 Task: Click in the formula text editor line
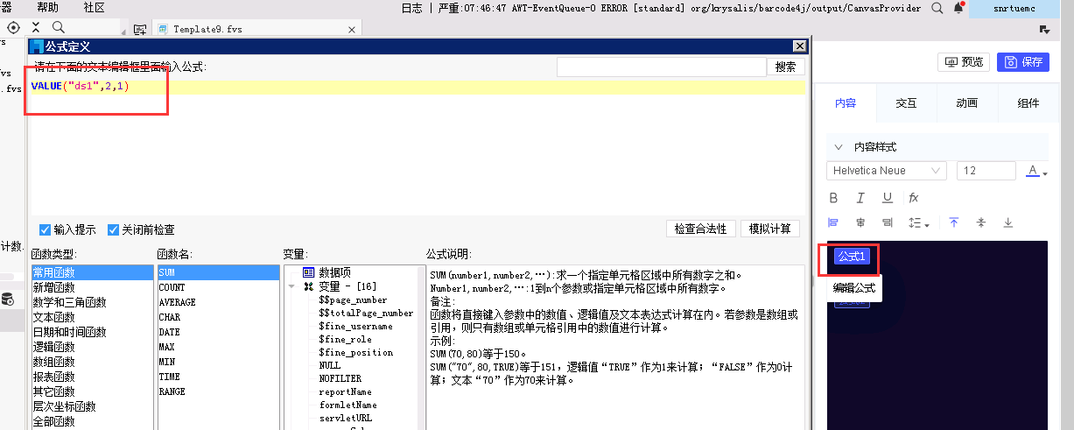point(418,87)
